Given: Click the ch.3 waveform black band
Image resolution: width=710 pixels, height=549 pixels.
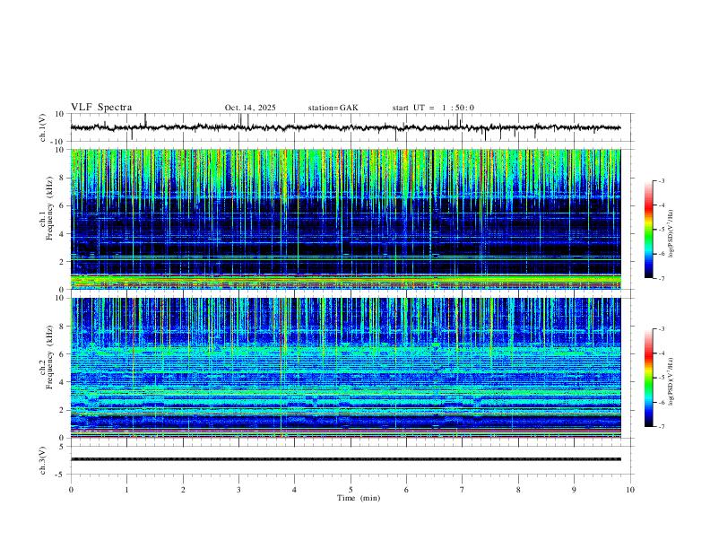Looking at the screenshot, I should pos(345,459).
